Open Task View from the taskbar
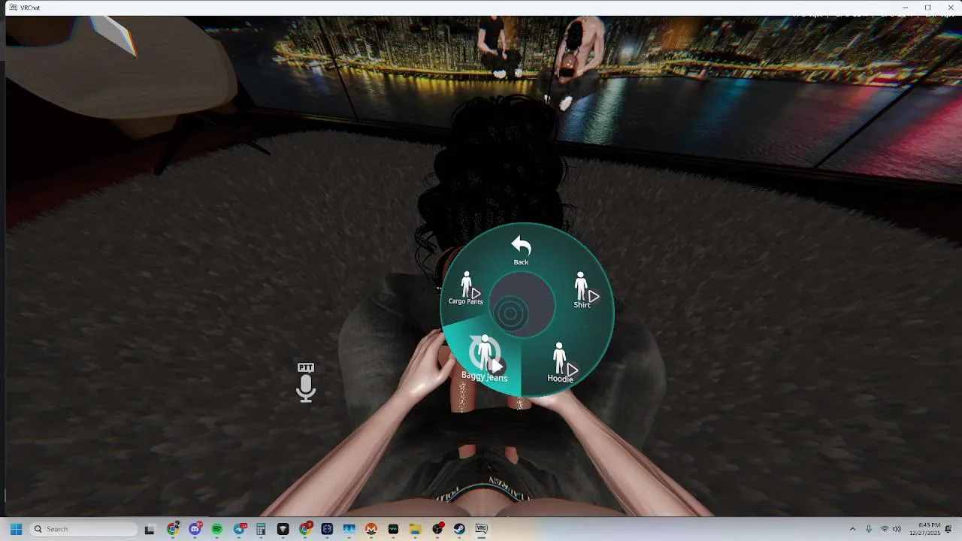This screenshot has height=541, width=962. [x=150, y=529]
